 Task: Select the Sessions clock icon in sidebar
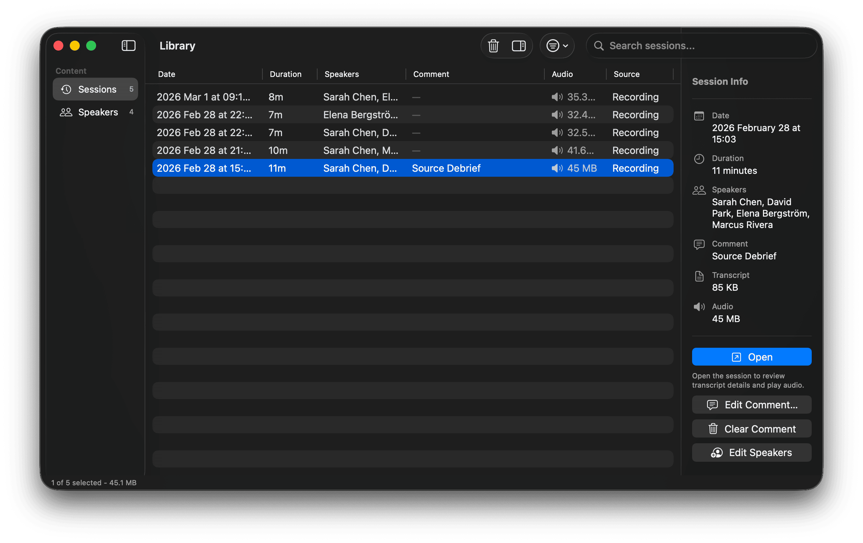[x=66, y=89]
